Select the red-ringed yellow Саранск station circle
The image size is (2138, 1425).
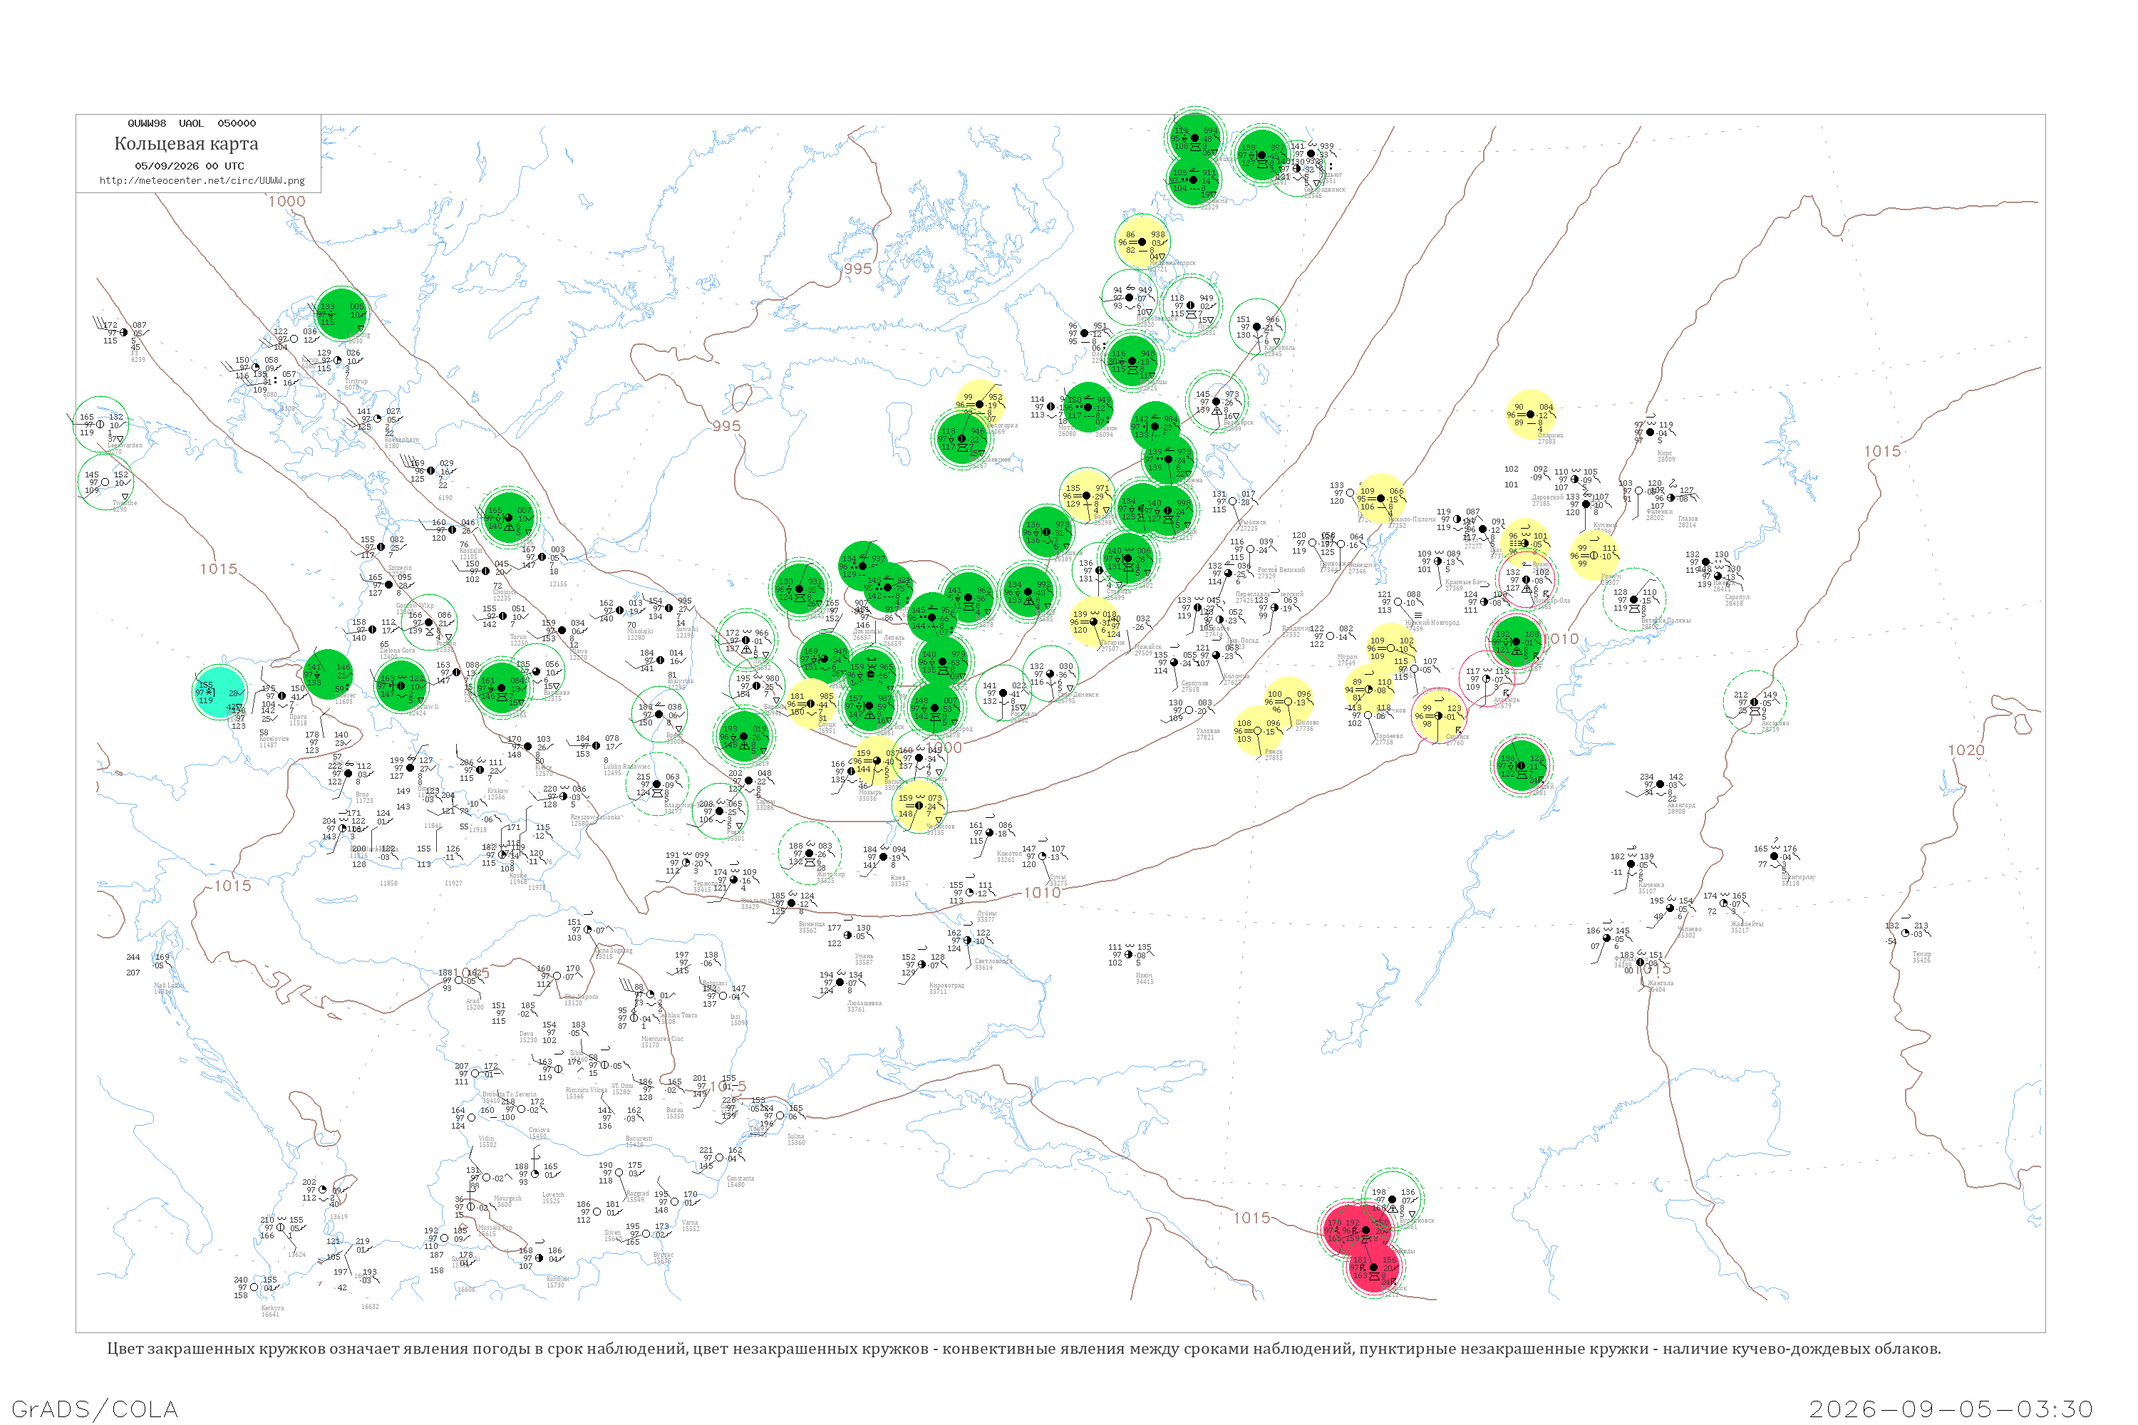pyautogui.click(x=1439, y=716)
